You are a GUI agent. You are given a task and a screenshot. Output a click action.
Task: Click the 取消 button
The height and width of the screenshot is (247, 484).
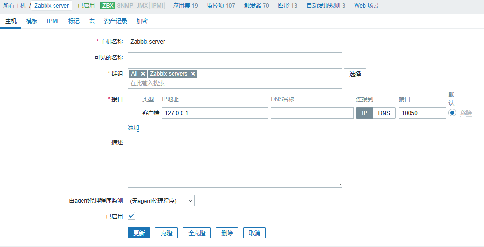pyautogui.click(x=255, y=233)
